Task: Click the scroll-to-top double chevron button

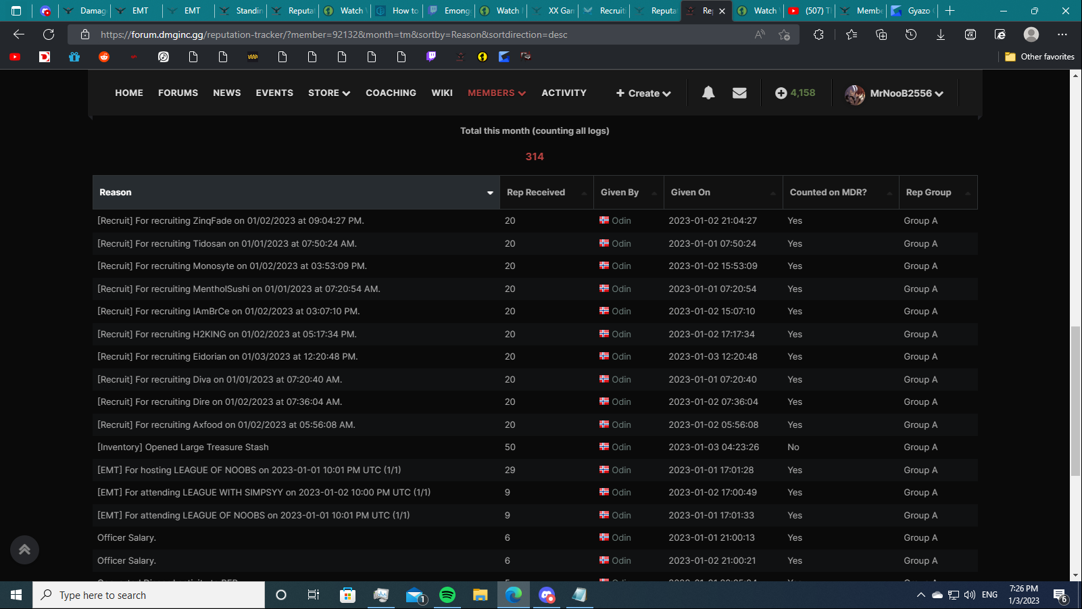Action: pyautogui.click(x=24, y=550)
